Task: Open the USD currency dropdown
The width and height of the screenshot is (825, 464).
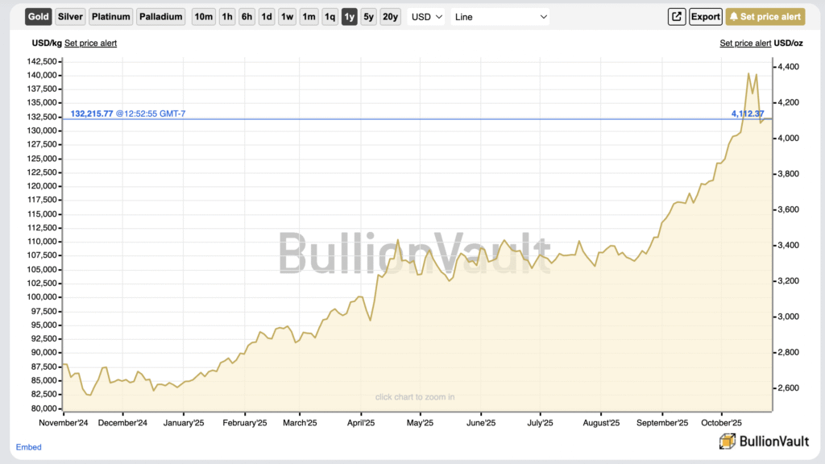Action: [425, 16]
